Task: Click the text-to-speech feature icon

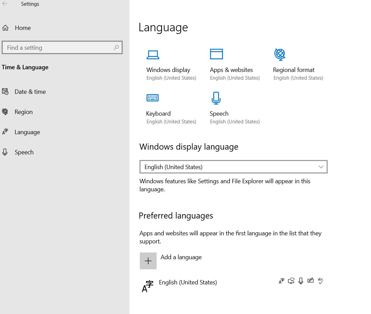Action: click(291, 281)
